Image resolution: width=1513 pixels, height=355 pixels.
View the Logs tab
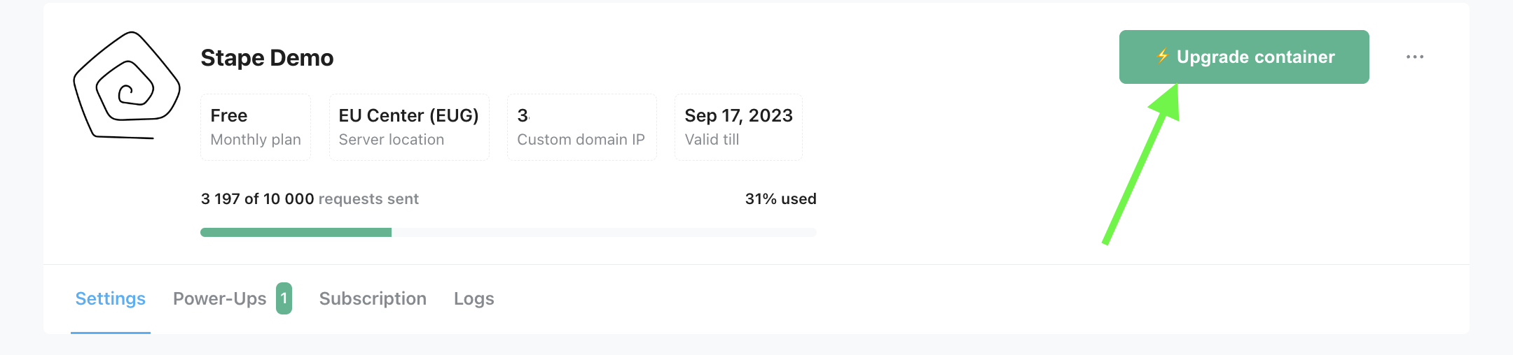474,298
